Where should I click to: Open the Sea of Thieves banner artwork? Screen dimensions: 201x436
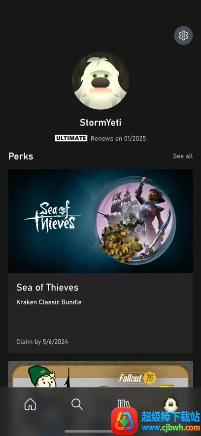coord(100,221)
